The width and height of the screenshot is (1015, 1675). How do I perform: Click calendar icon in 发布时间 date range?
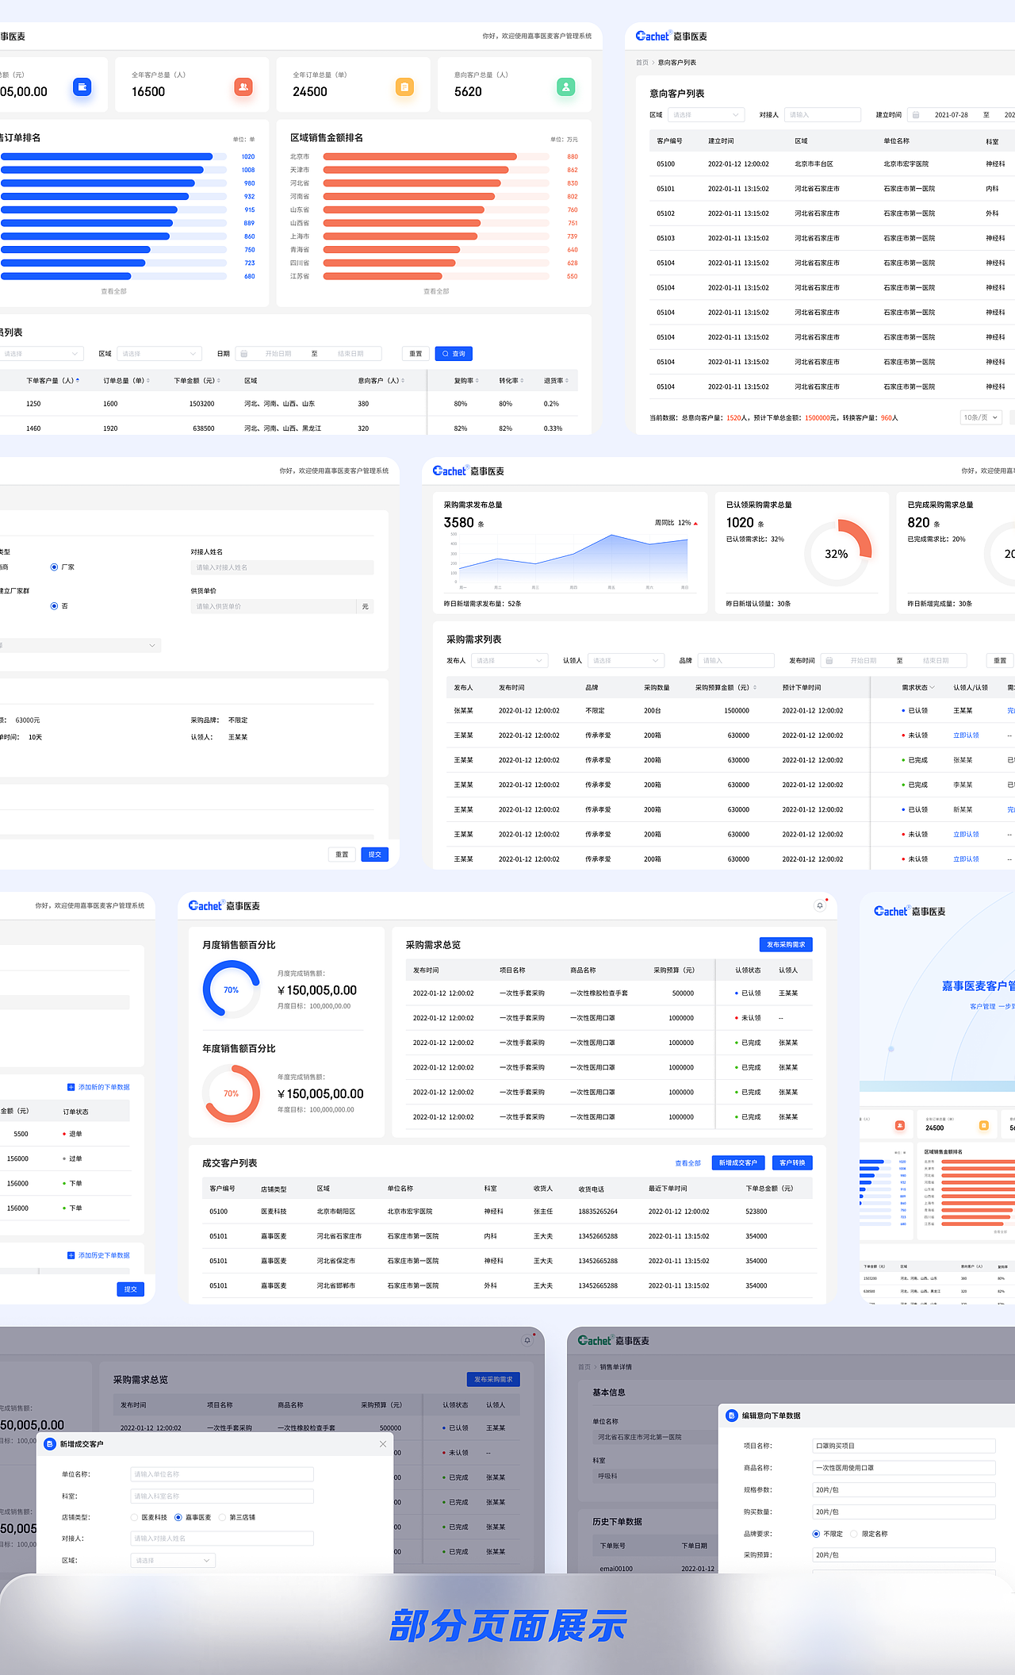click(829, 661)
